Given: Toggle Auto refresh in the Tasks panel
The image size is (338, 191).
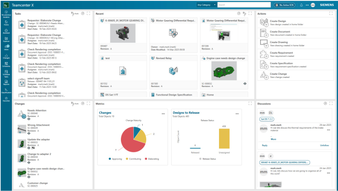Looking at the screenshot, I should [x=75, y=13].
